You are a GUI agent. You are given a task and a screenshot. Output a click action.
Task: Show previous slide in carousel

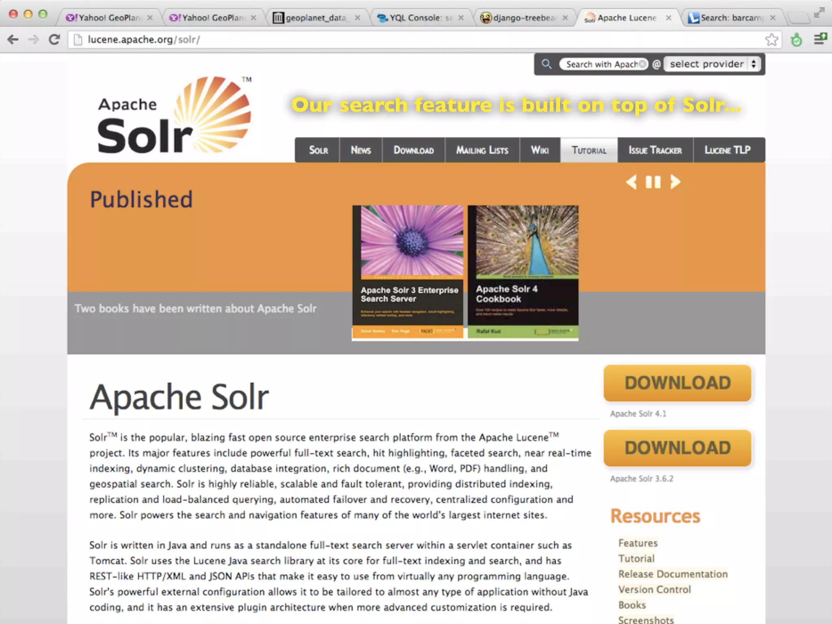pyautogui.click(x=631, y=182)
